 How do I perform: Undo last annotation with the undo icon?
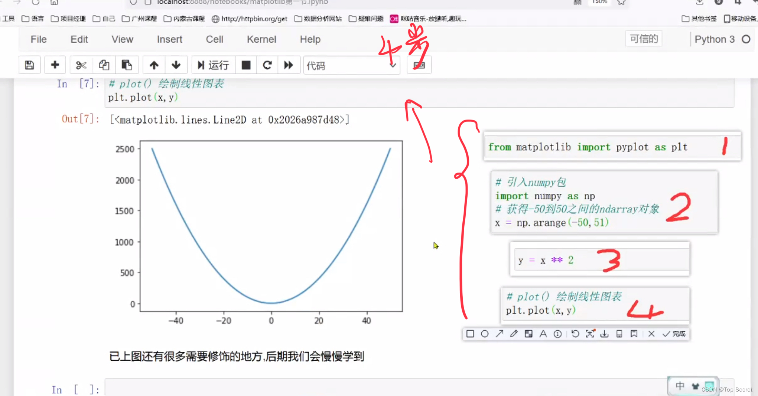click(x=575, y=334)
